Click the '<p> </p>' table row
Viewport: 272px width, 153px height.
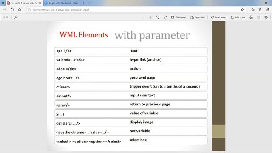tap(131, 51)
